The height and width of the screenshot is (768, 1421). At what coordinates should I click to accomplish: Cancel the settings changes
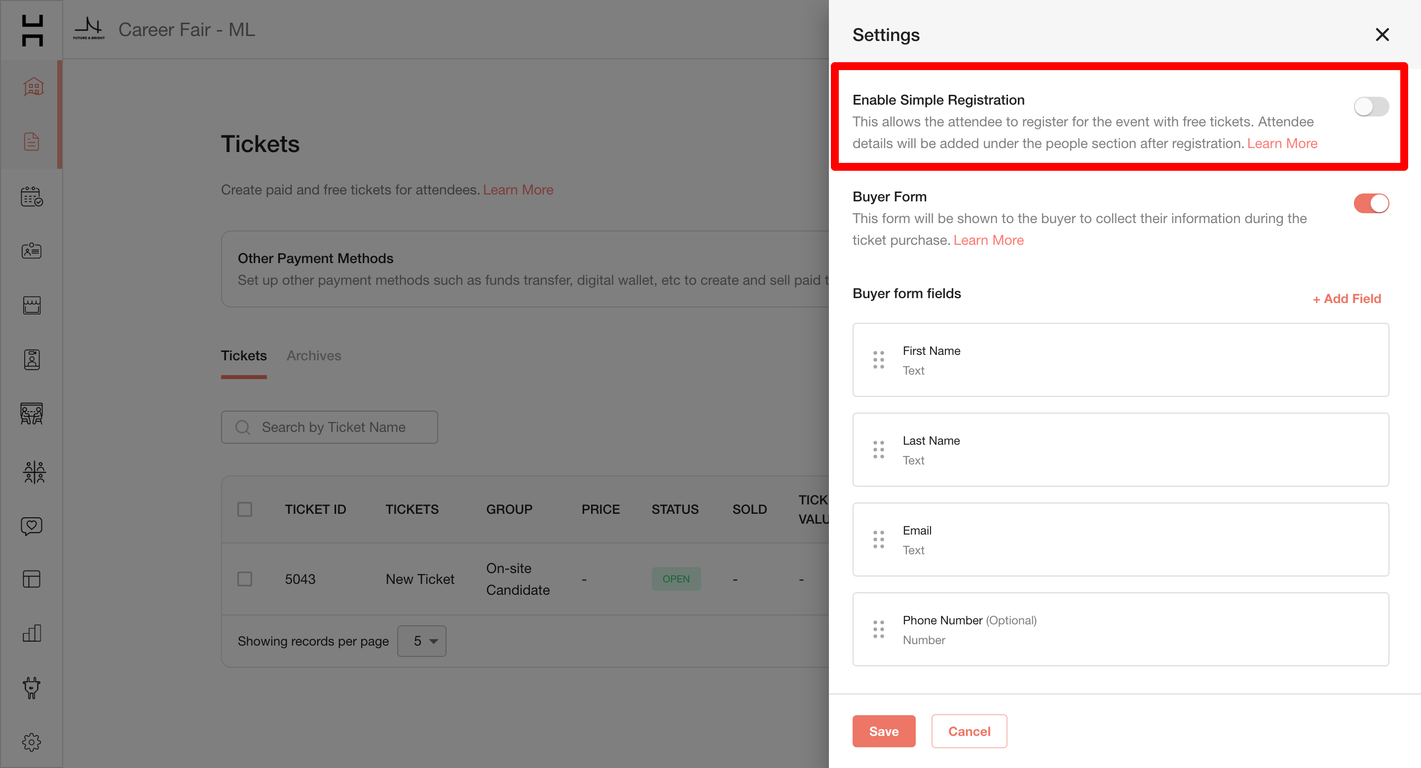(x=969, y=731)
